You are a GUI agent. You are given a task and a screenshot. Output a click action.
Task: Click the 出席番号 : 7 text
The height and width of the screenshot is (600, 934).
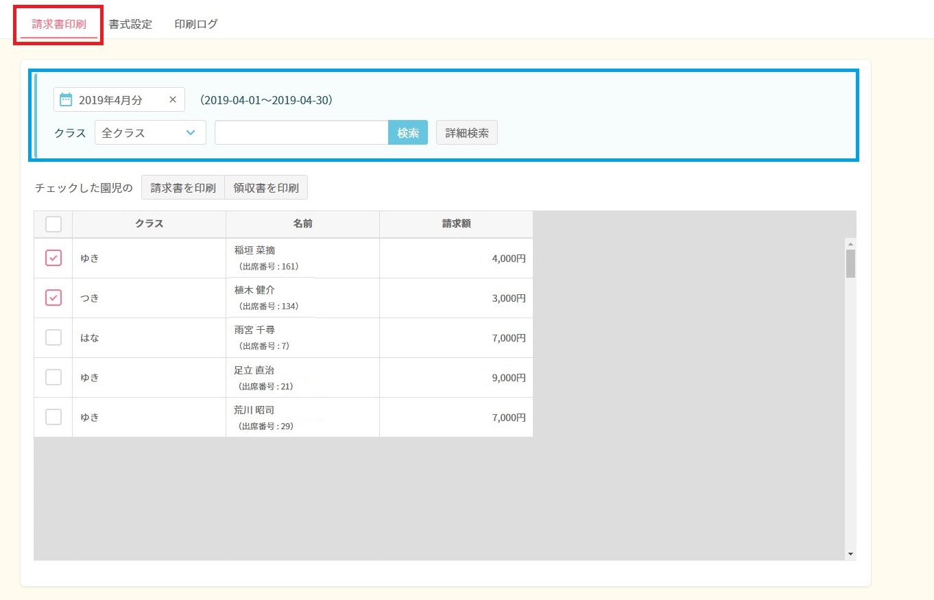tap(264, 346)
